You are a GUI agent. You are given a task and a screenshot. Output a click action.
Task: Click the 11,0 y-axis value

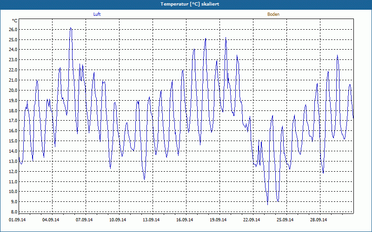coord(13,182)
